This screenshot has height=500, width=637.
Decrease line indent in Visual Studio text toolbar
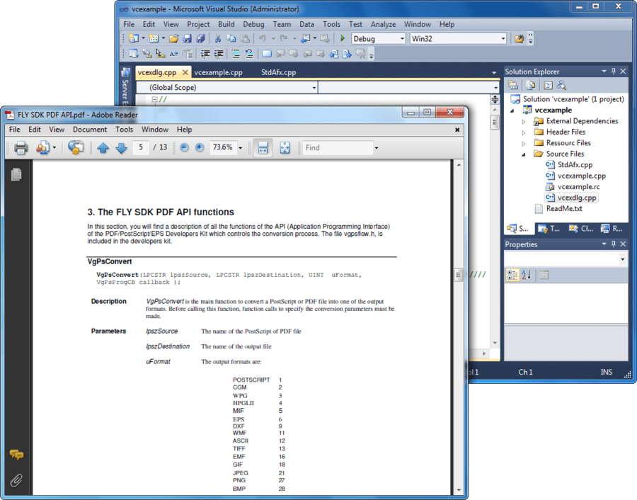[205, 54]
